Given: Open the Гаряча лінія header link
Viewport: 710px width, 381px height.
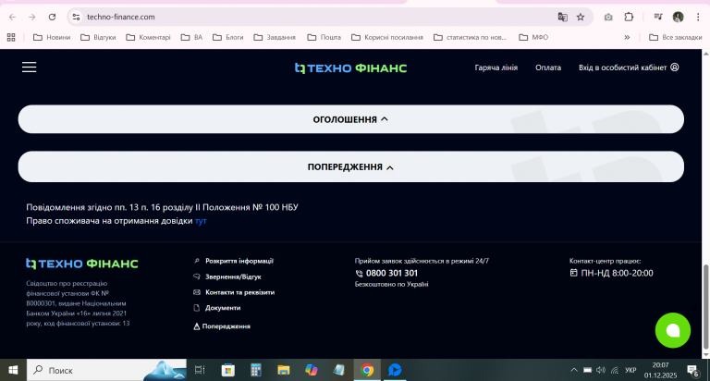Looking at the screenshot, I should click(496, 68).
